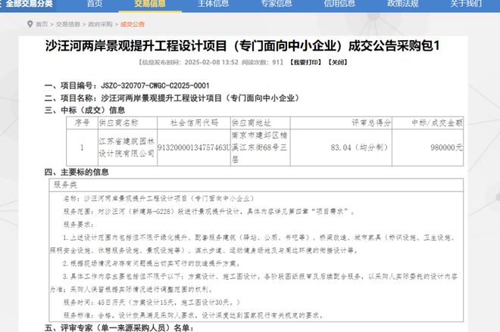Screen dimensions: 500x332
Task: Click the 供应商名称 table header cell
Action: coord(127,123)
